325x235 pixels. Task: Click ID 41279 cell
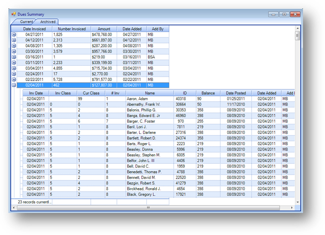click(185, 183)
